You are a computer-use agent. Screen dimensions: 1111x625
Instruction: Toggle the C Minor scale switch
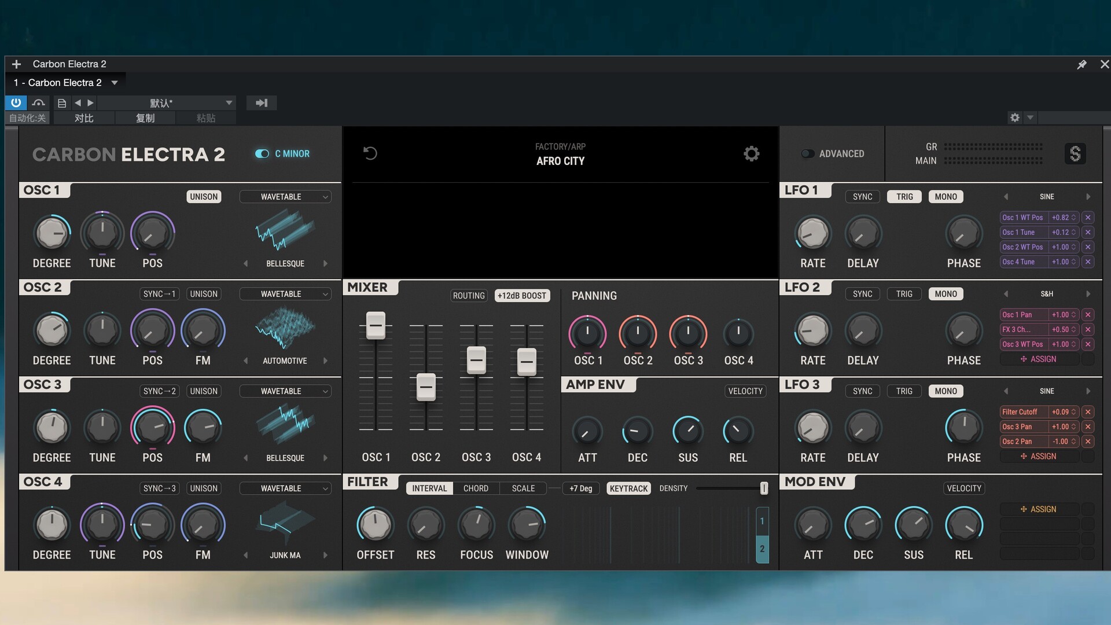coord(262,154)
